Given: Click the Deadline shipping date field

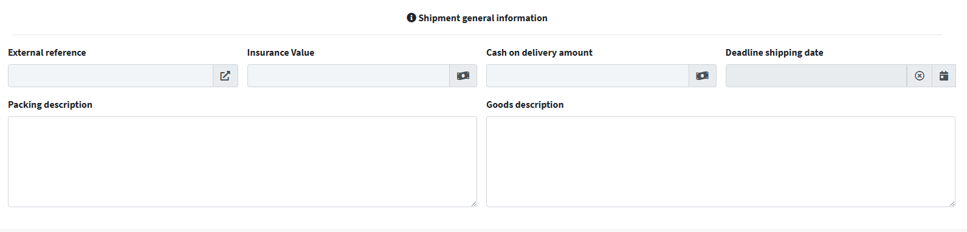Looking at the screenshot, I should point(816,76).
